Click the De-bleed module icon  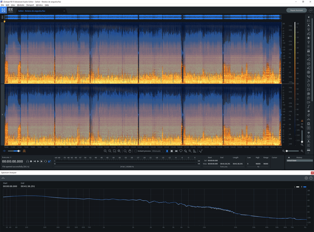pyautogui.click(x=309, y=42)
